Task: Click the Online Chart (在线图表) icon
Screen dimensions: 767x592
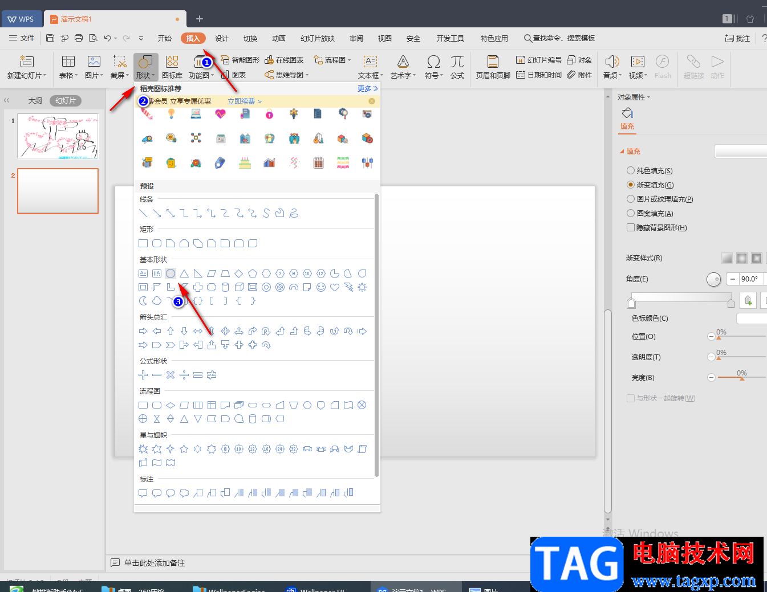Action: 284,60
